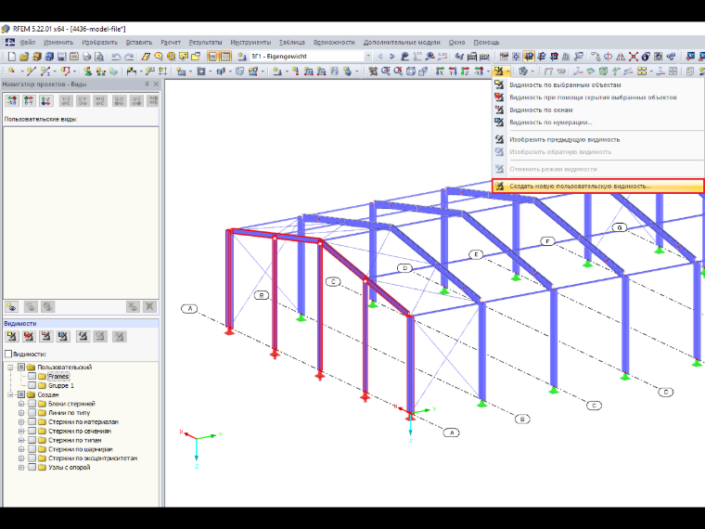705x529 pixels.
Task: Click show previous visibility panel icon
Action: [83, 336]
